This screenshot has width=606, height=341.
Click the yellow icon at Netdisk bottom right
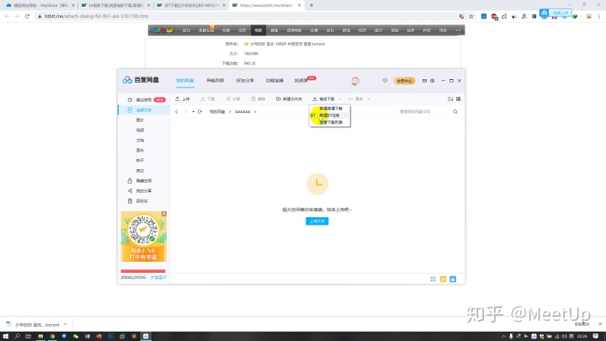443,280
